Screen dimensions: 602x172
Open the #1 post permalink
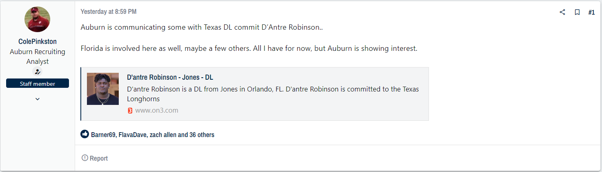click(591, 12)
